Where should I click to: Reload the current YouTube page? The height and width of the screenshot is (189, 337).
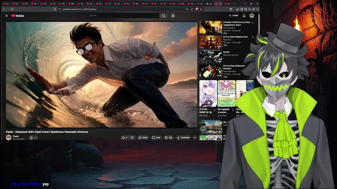(x=12, y=9)
